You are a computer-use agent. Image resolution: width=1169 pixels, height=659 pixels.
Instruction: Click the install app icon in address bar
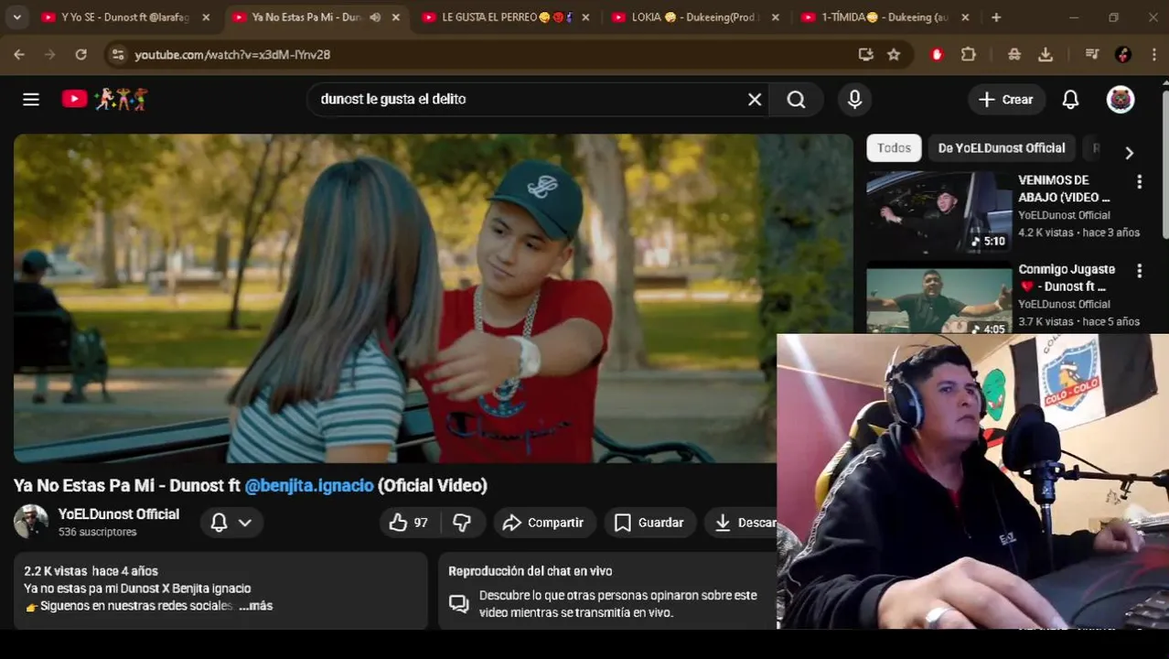[865, 55]
